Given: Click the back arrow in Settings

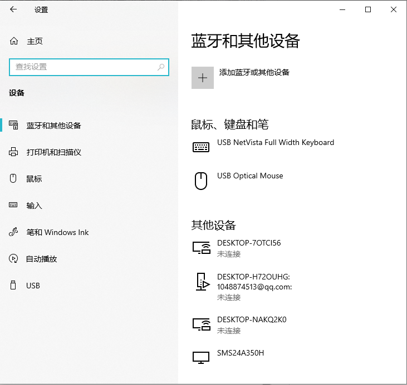Looking at the screenshot, I should coord(13,9).
